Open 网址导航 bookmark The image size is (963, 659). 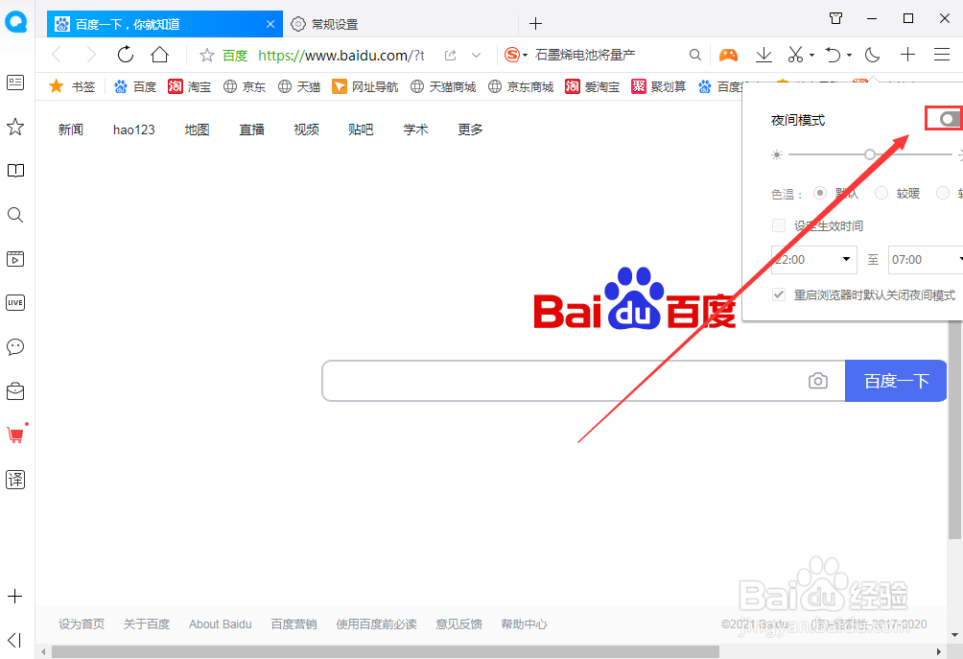pos(364,86)
